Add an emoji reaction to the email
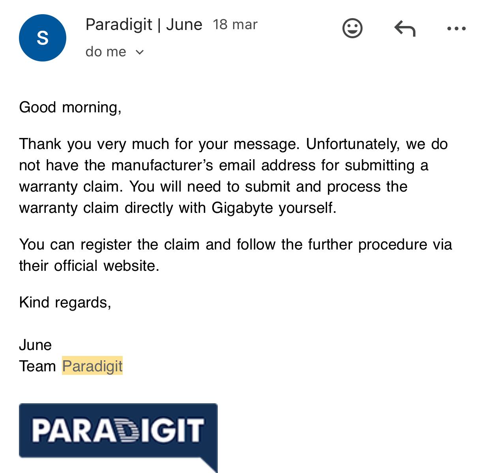The height and width of the screenshot is (473, 490). pos(352,28)
